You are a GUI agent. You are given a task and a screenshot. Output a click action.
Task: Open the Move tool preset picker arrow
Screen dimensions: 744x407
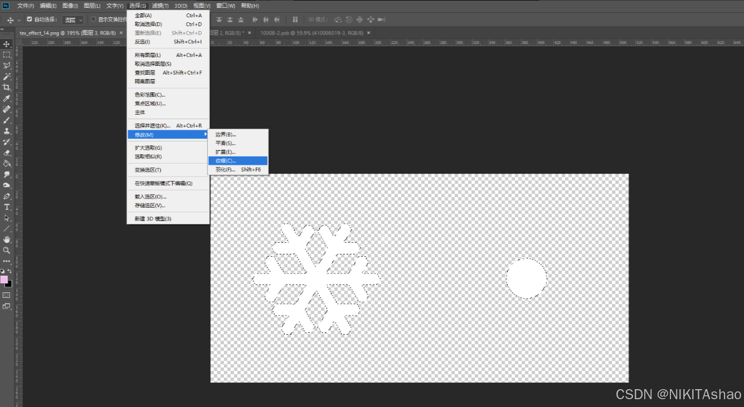[19, 20]
